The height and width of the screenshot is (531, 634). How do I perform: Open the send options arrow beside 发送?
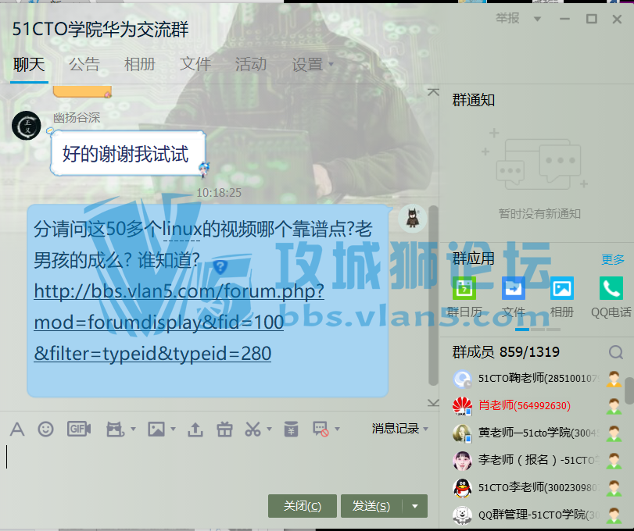(415, 506)
